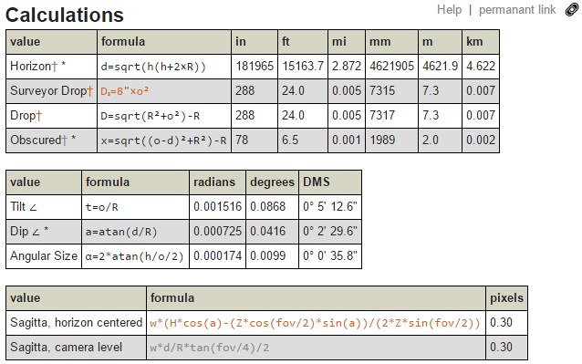Select Angular Size degrees value 0.0099

267,256
